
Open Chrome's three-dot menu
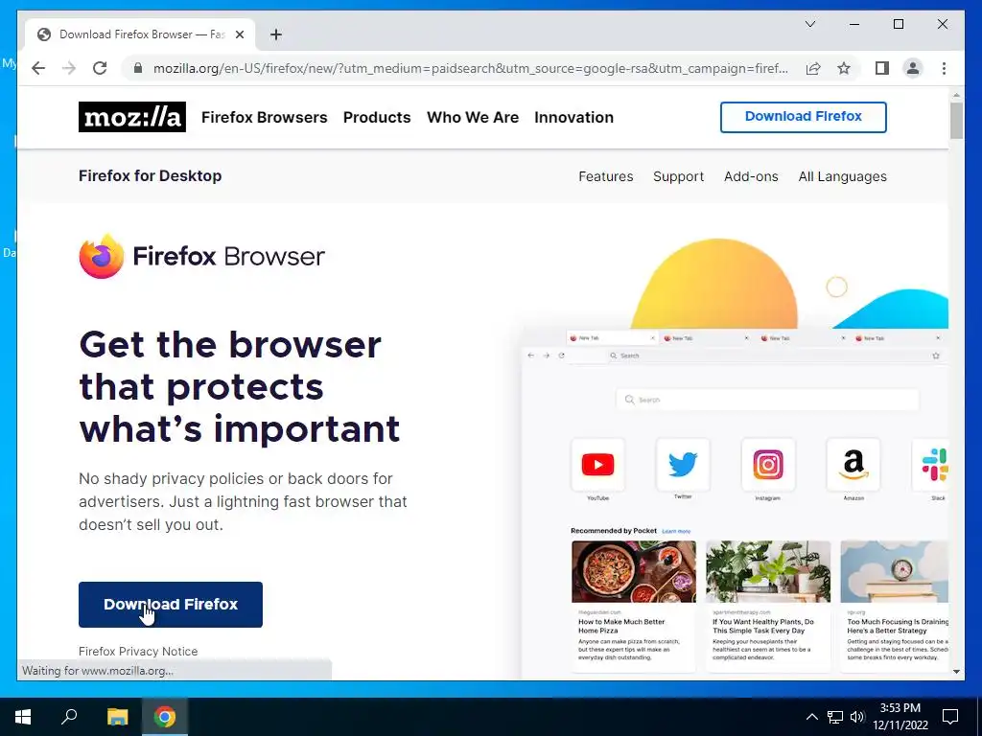click(x=944, y=68)
